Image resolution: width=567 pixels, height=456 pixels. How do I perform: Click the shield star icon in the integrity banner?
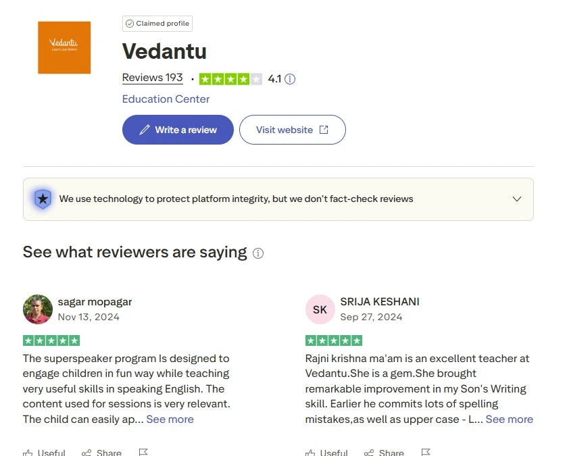(x=42, y=199)
